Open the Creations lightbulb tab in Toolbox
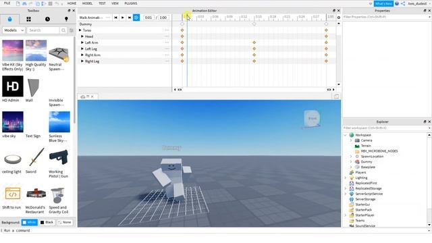Image resolution: width=432 pixels, height=243 pixels. 66,19
